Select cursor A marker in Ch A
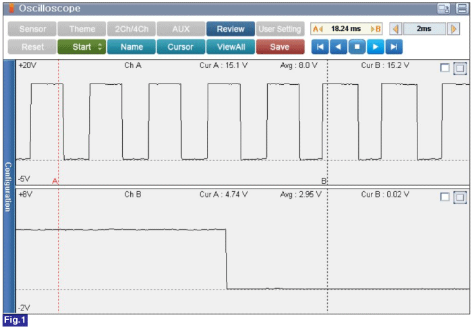Viewport: 472px width, 328px height. [x=55, y=181]
